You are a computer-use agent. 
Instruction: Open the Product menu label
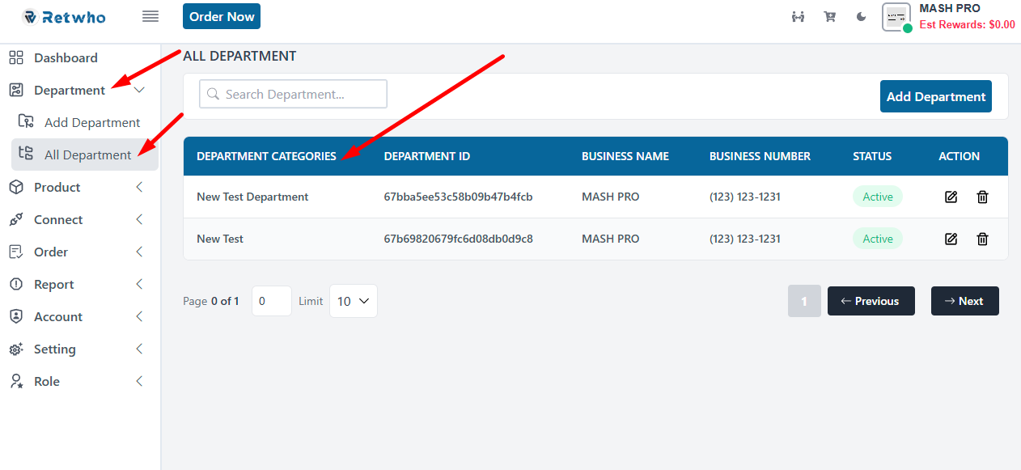[57, 187]
